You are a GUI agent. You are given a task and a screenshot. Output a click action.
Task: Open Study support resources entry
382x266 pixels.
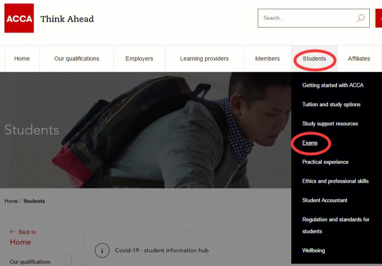(x=330, y=124)
